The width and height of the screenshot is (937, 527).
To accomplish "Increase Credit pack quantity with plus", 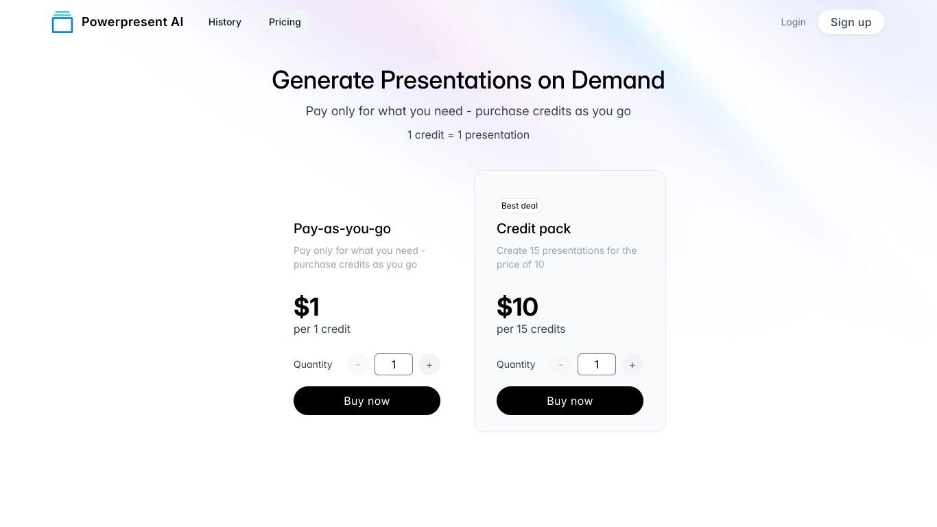I will click(x=632, y=364).
